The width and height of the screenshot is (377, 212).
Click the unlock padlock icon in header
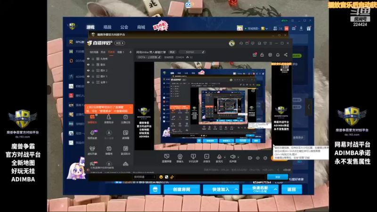coord(262,55)
